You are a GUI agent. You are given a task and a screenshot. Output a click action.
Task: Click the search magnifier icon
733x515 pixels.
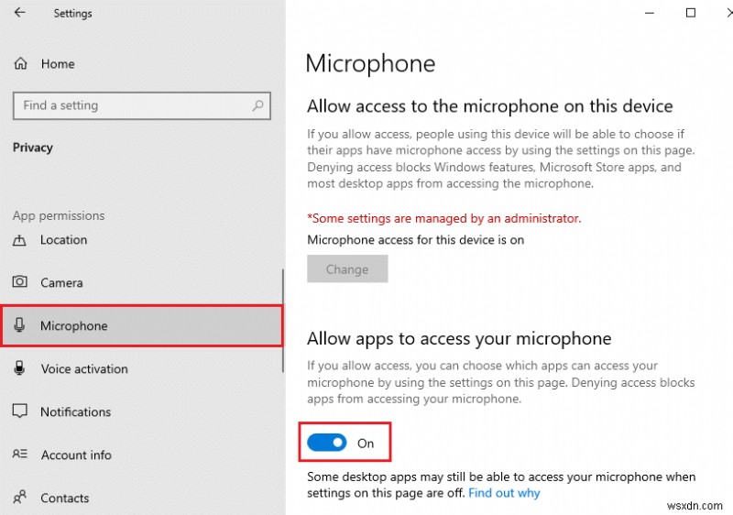tap(257, 105)
